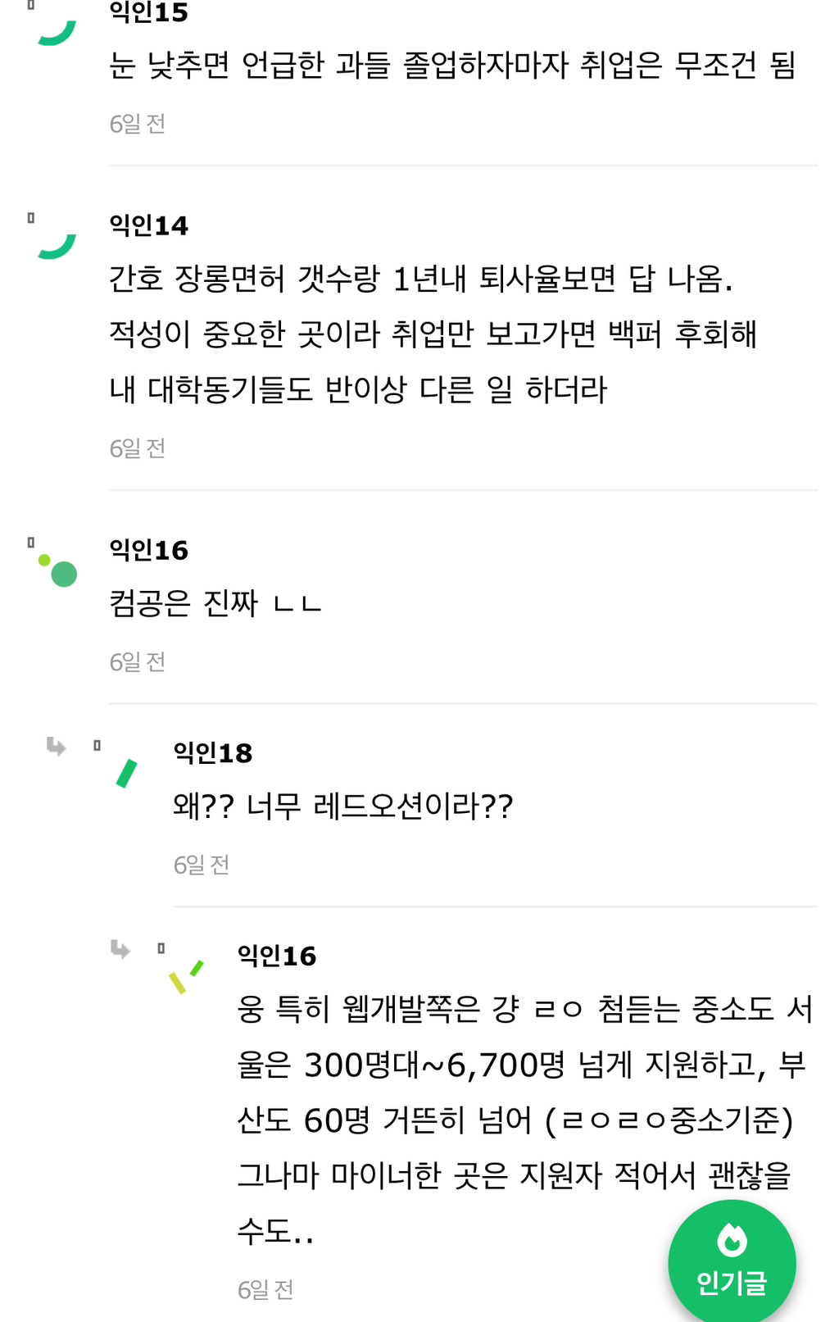Click the reply arrow beside the 웹개발쪽 reply
839x1322 pixels.
pos(120,949)
